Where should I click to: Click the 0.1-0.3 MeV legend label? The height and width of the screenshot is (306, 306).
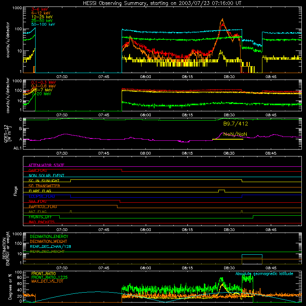point(44,82)
